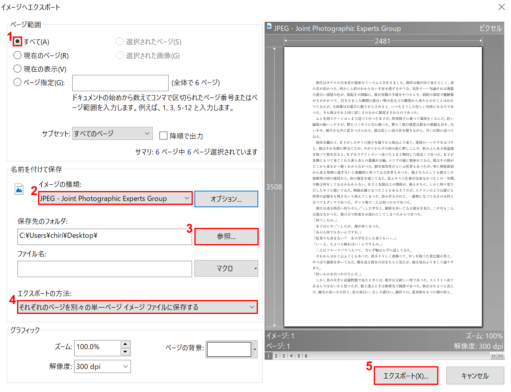Click the image type icon beside the JPEG dropdown

click(19, 189)
